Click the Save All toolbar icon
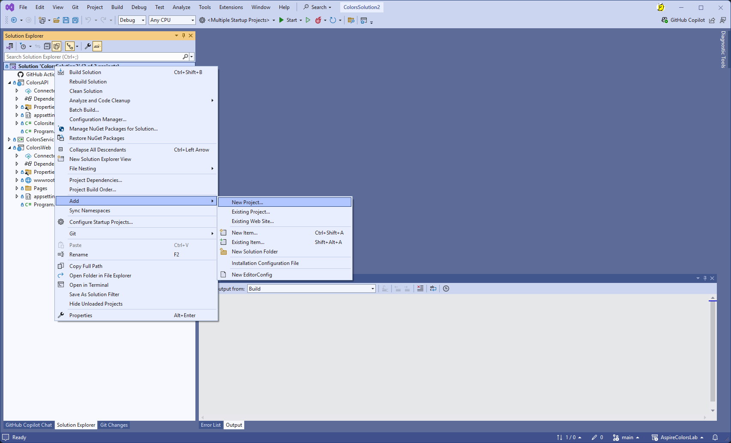This screenshot has height=443, width=731. click(x=75, y=20)
